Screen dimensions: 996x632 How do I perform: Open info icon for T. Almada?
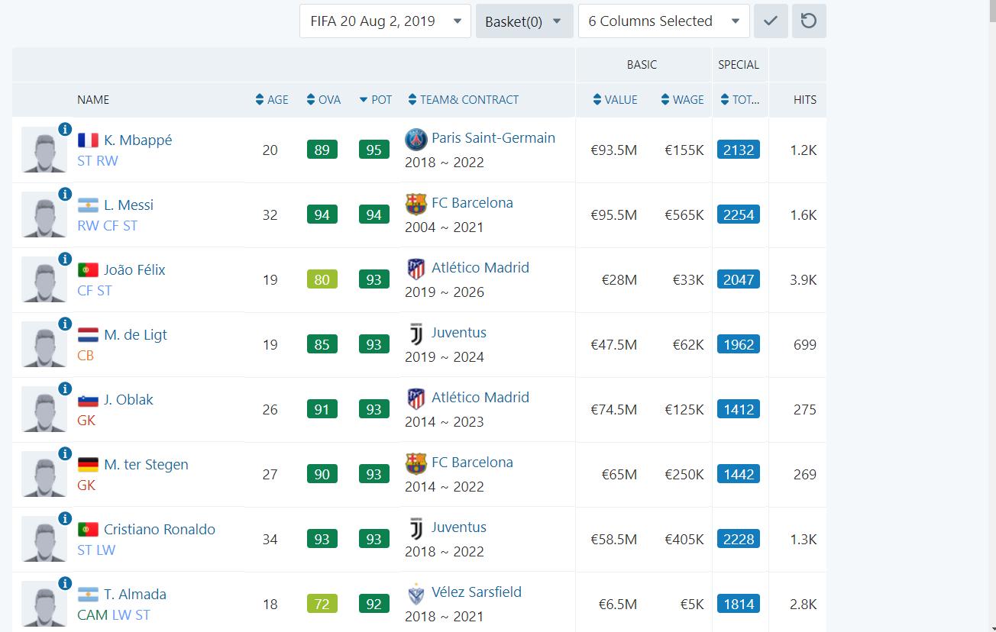65,583
